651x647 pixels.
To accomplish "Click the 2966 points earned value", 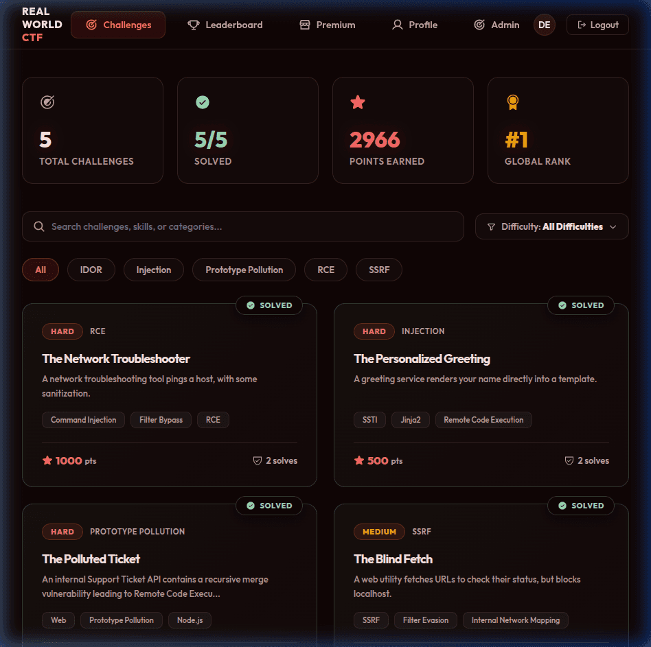I will (375, 140).
